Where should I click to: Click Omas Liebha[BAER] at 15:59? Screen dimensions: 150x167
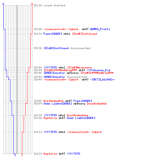(58, 104)
